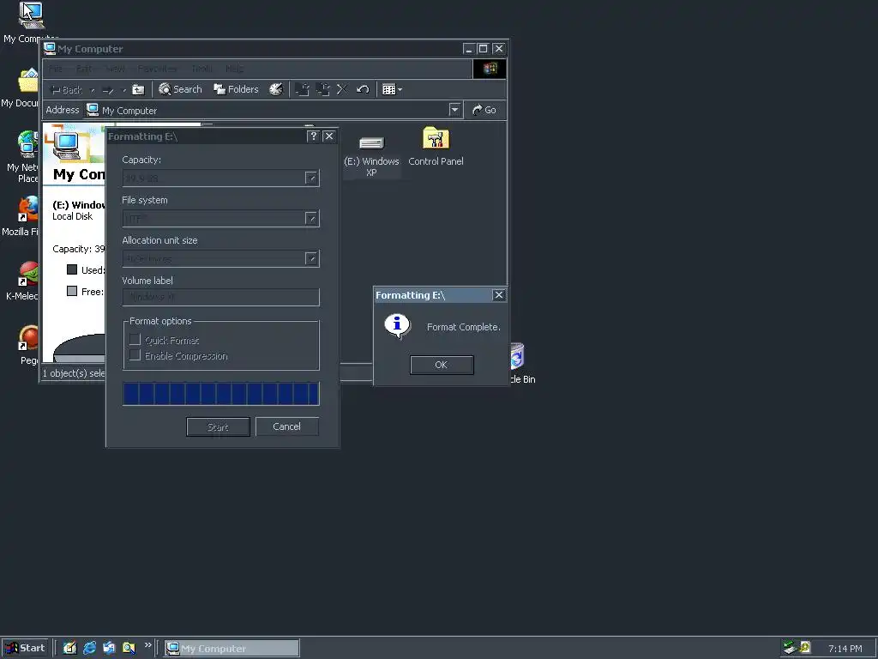Open the Favorites menu
This screenshot has height=659, width=878.
click(x=158, y=69)
